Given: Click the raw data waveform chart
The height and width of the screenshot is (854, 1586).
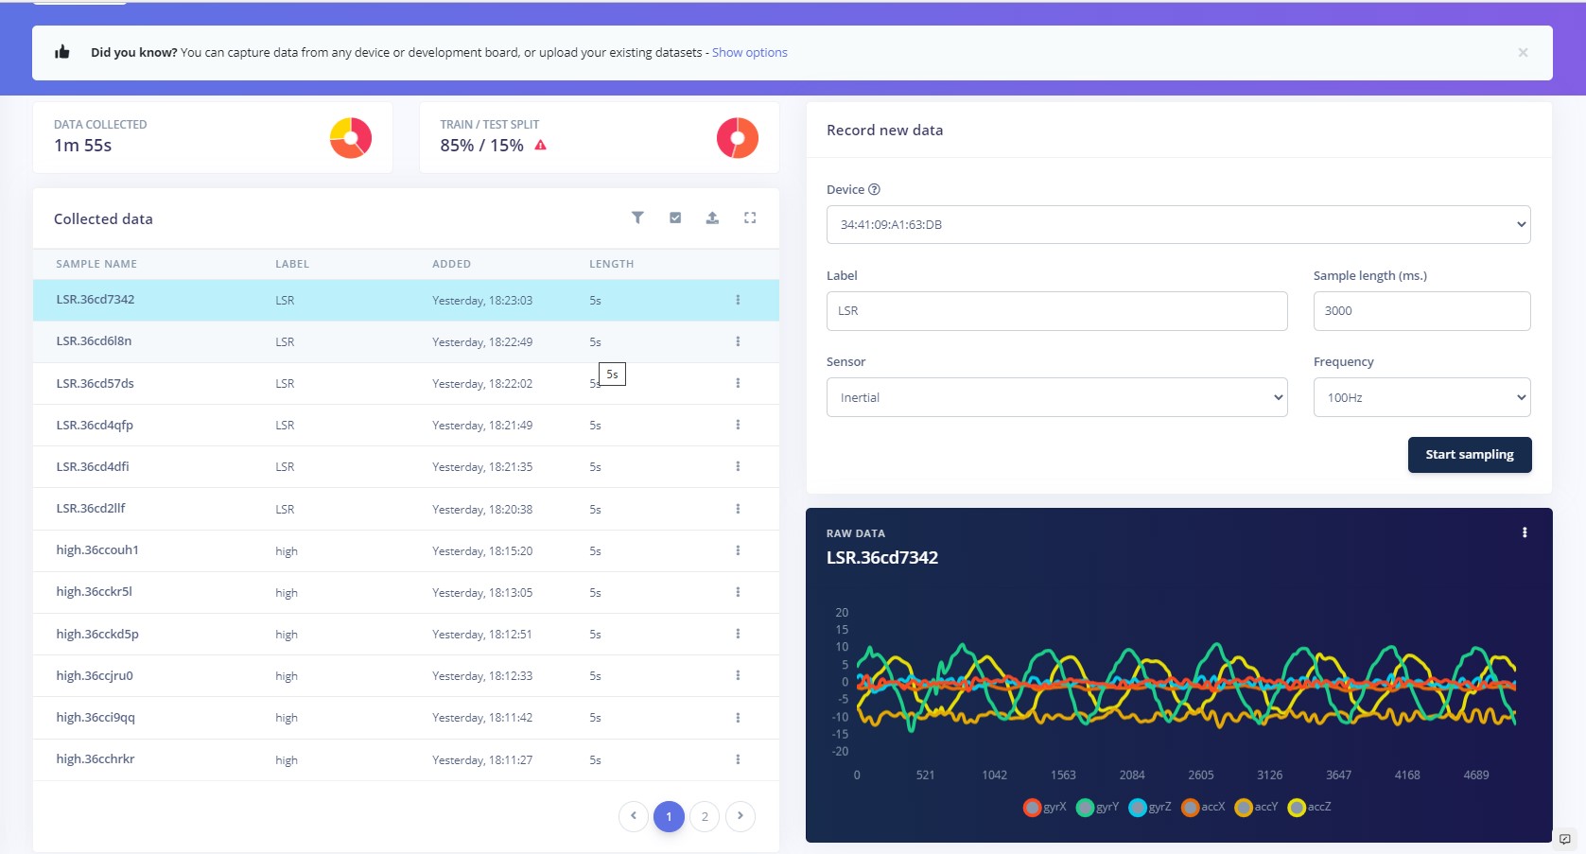Looking at the screenshot, I should (x=1186, y=686).
